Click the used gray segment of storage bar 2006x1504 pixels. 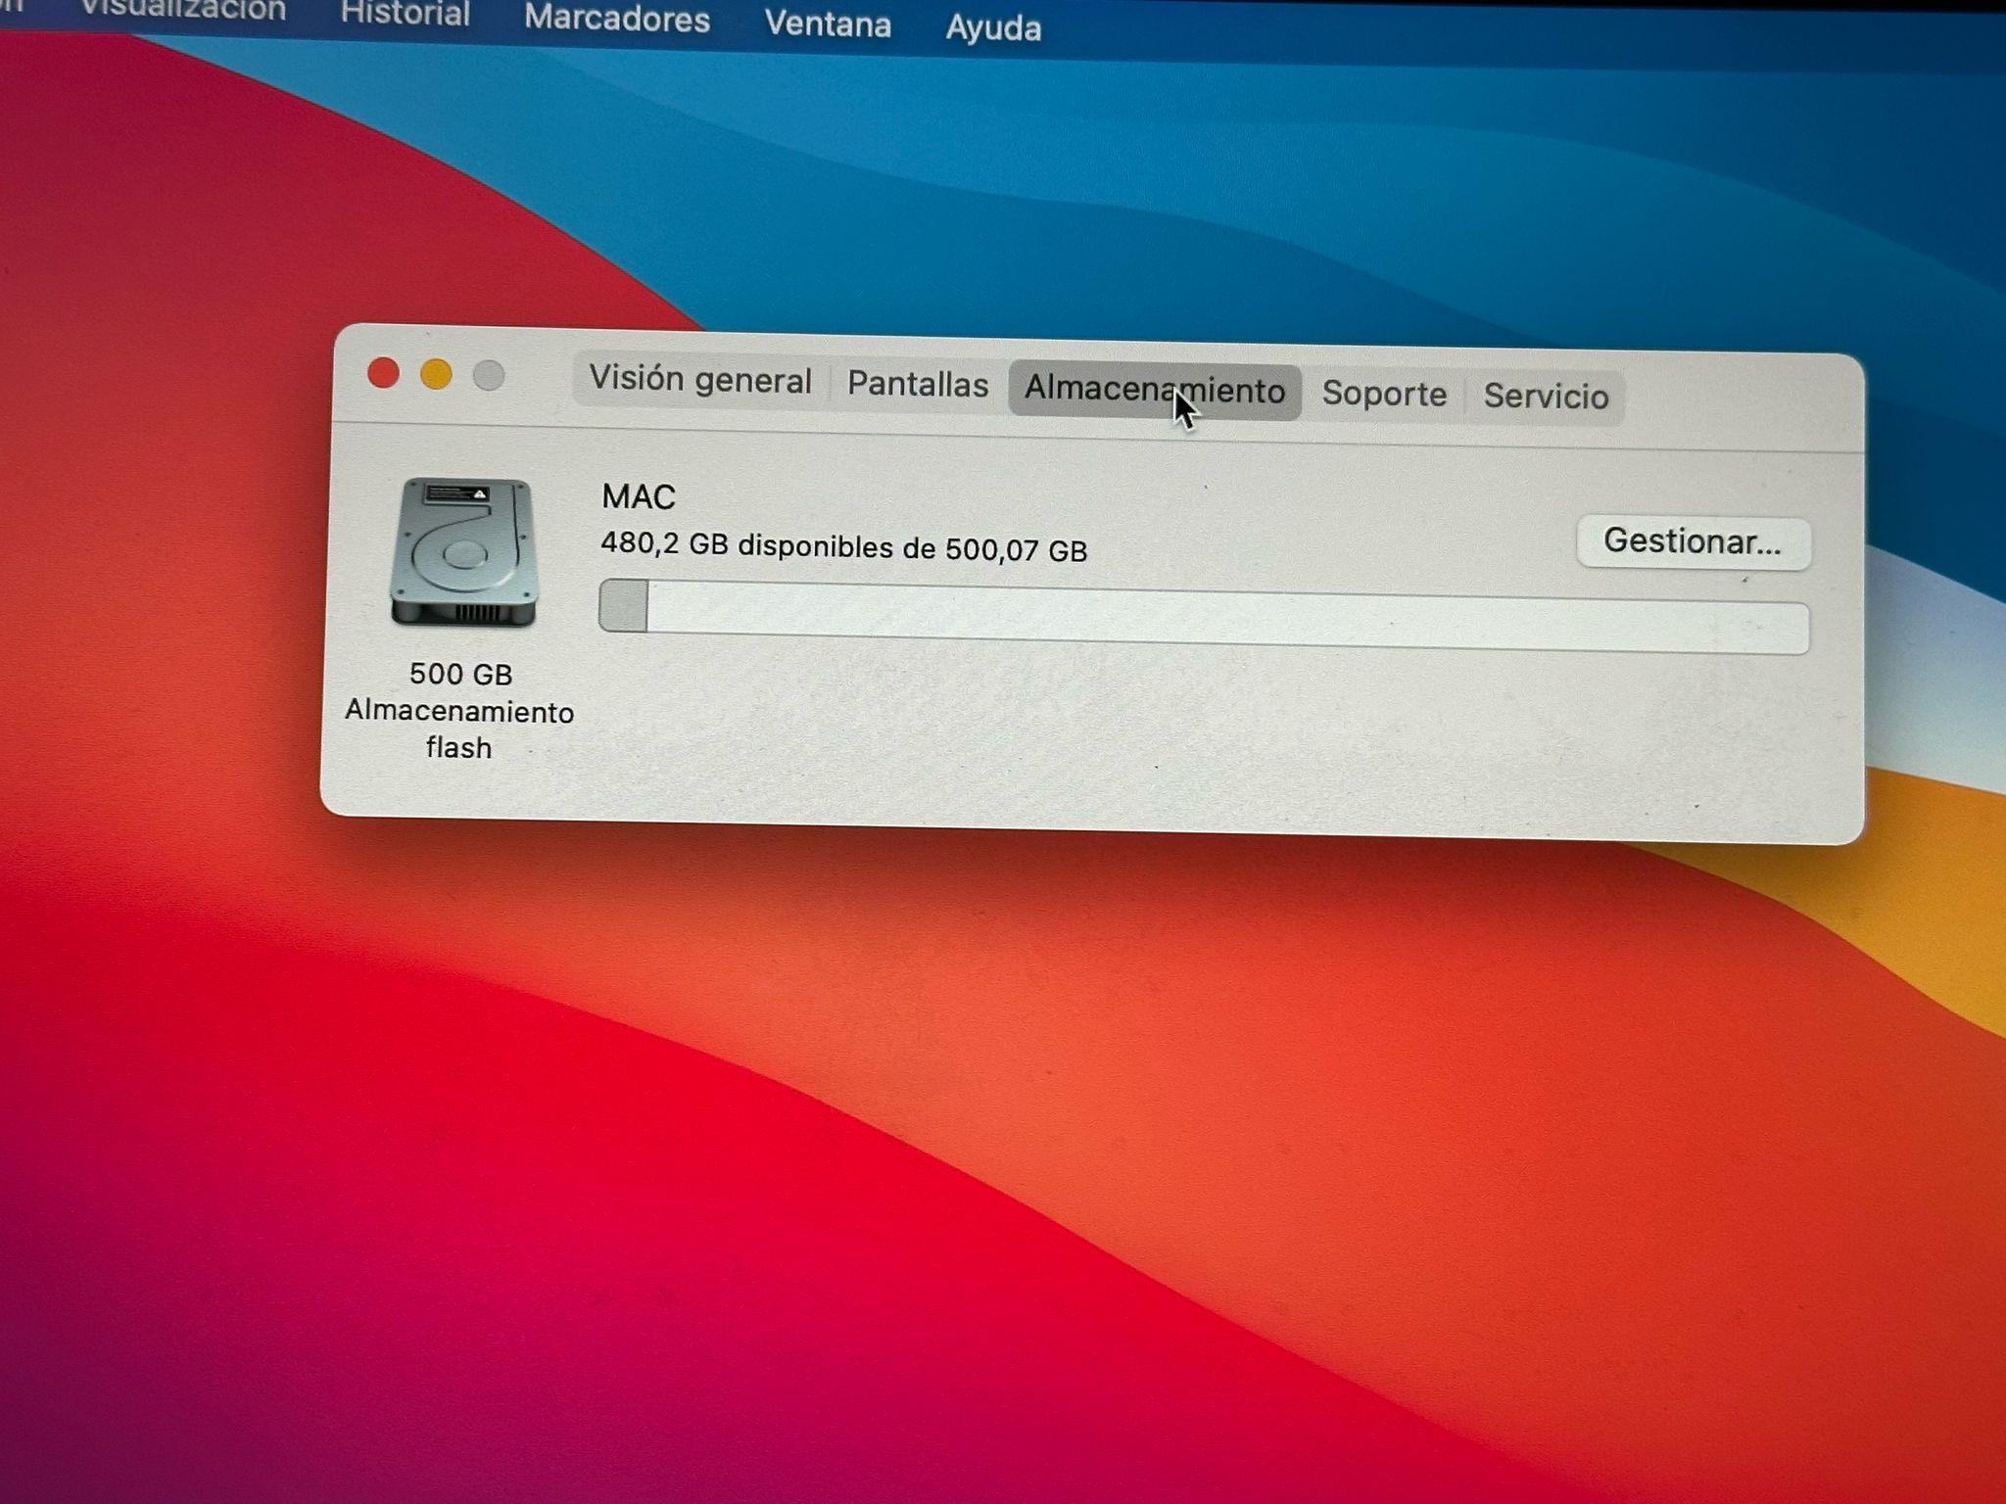click(624, 605)
